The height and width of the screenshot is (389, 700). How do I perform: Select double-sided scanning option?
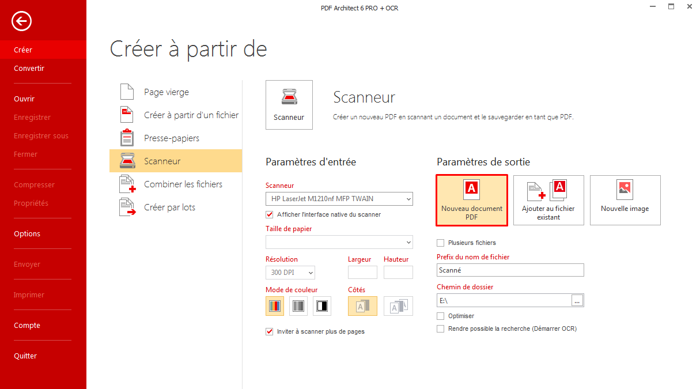(x=399, y=306)
